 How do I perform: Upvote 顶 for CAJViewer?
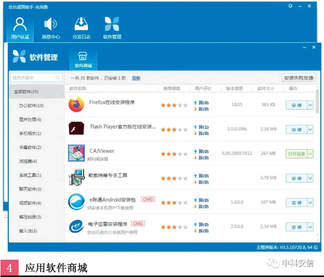tap(201, 152)
